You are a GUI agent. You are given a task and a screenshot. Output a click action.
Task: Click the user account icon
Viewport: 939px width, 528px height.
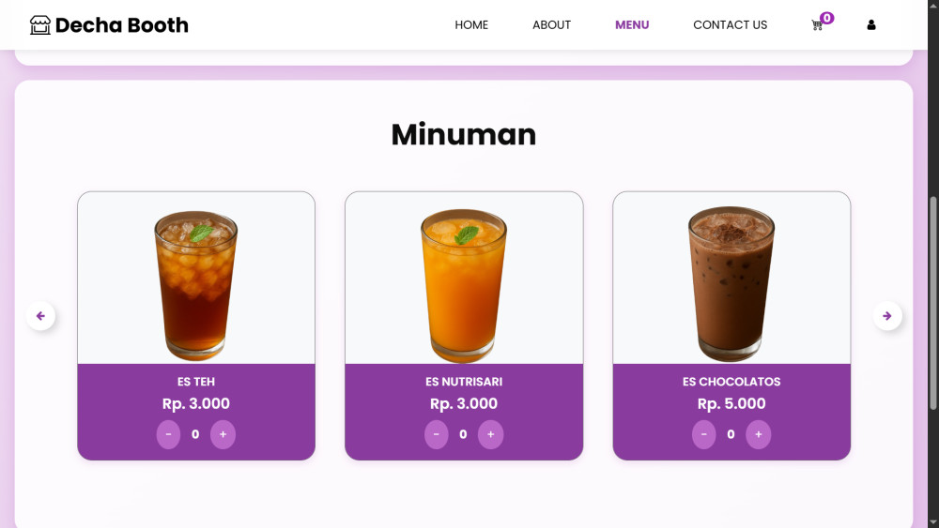tap(871, 25)
